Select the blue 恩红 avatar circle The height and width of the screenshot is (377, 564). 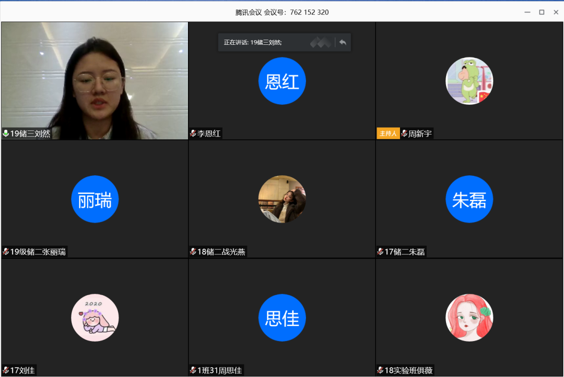pyautogui.click(x=282, y=81)
